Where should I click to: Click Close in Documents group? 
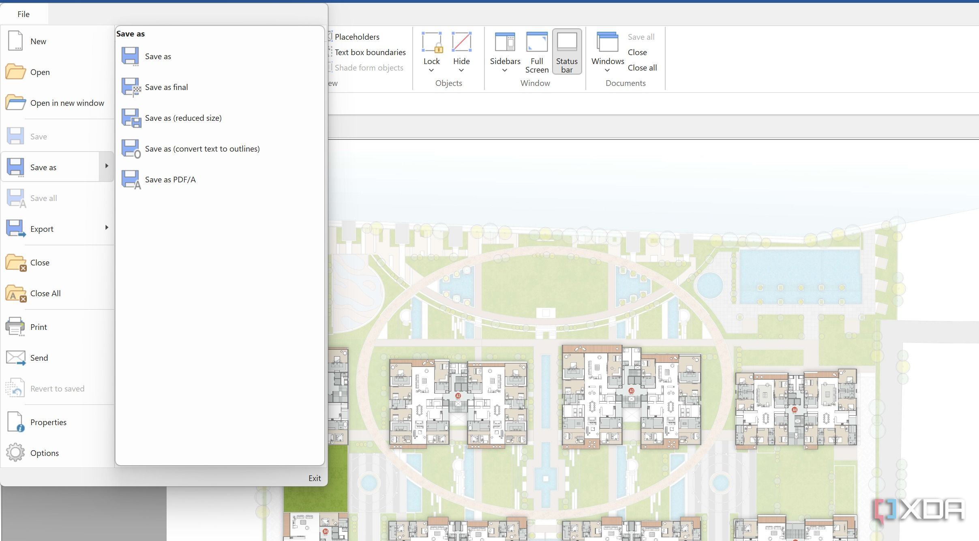pyautogui.click(x=637, y=52)
